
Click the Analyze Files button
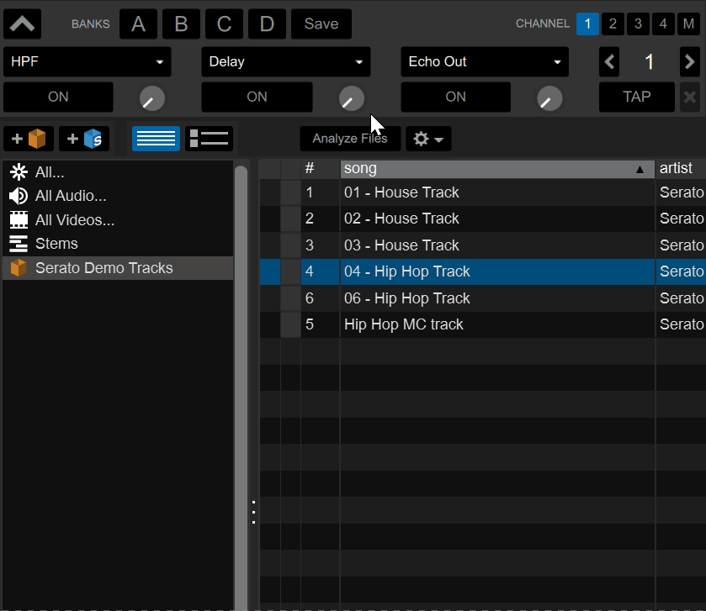[350, 138]
